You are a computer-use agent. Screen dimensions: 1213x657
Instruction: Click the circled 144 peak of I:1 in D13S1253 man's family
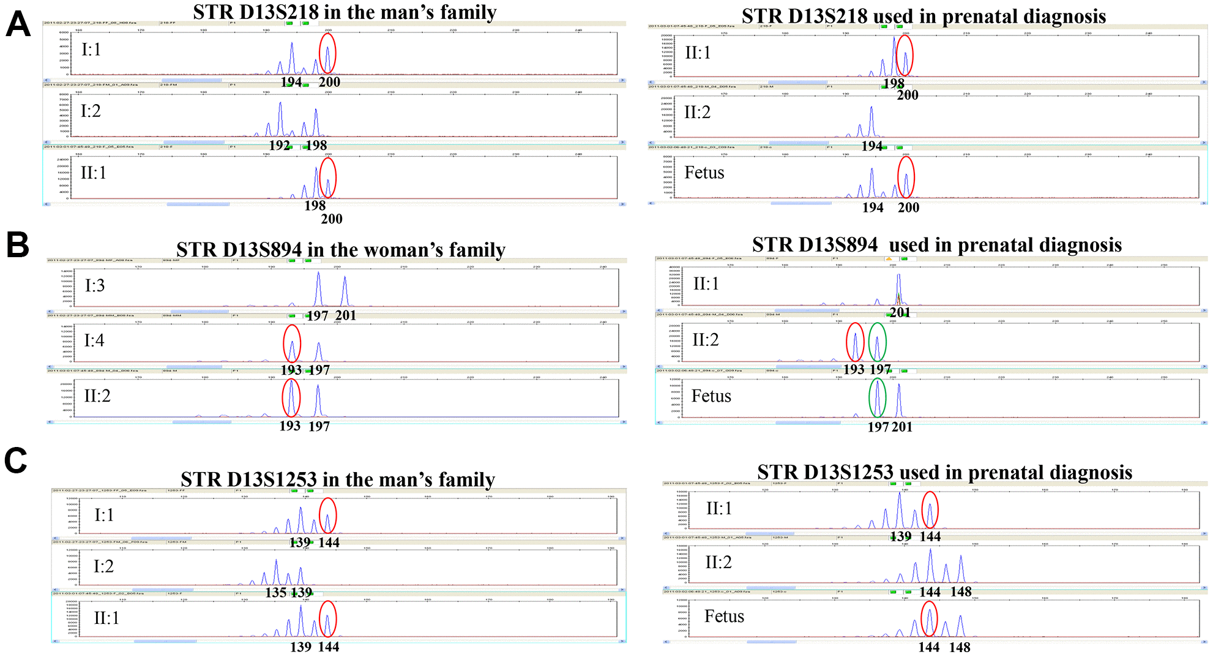tap(328, 516)
